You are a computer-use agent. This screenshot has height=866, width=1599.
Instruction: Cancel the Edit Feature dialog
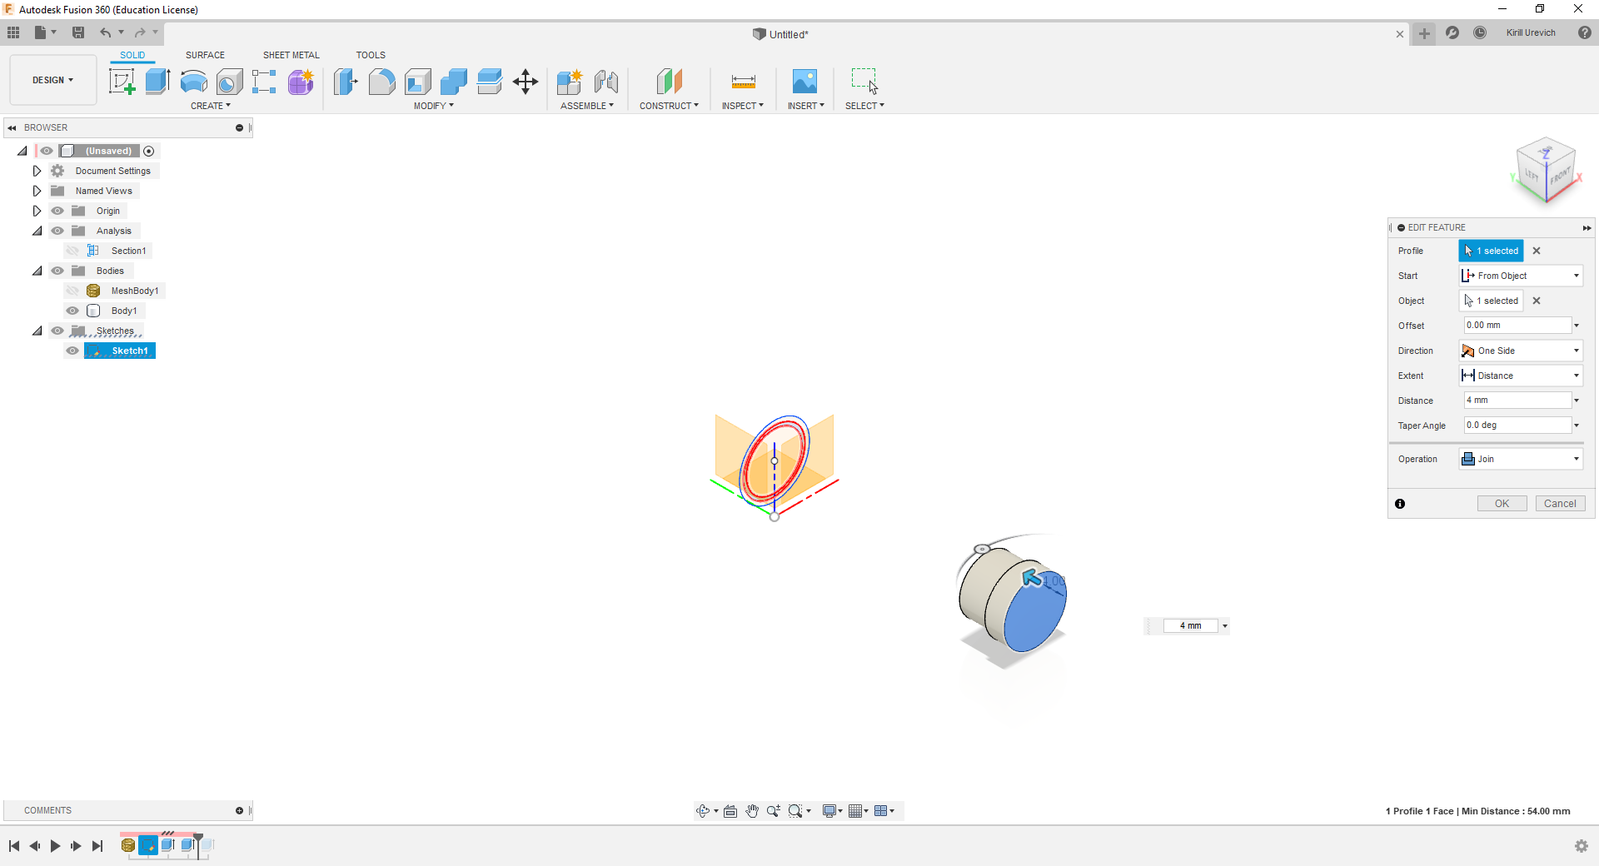(x=1559, y=504)
